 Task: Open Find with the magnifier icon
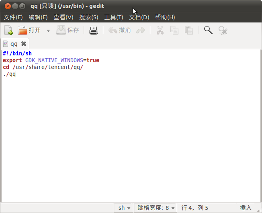(x=208, y=30)
